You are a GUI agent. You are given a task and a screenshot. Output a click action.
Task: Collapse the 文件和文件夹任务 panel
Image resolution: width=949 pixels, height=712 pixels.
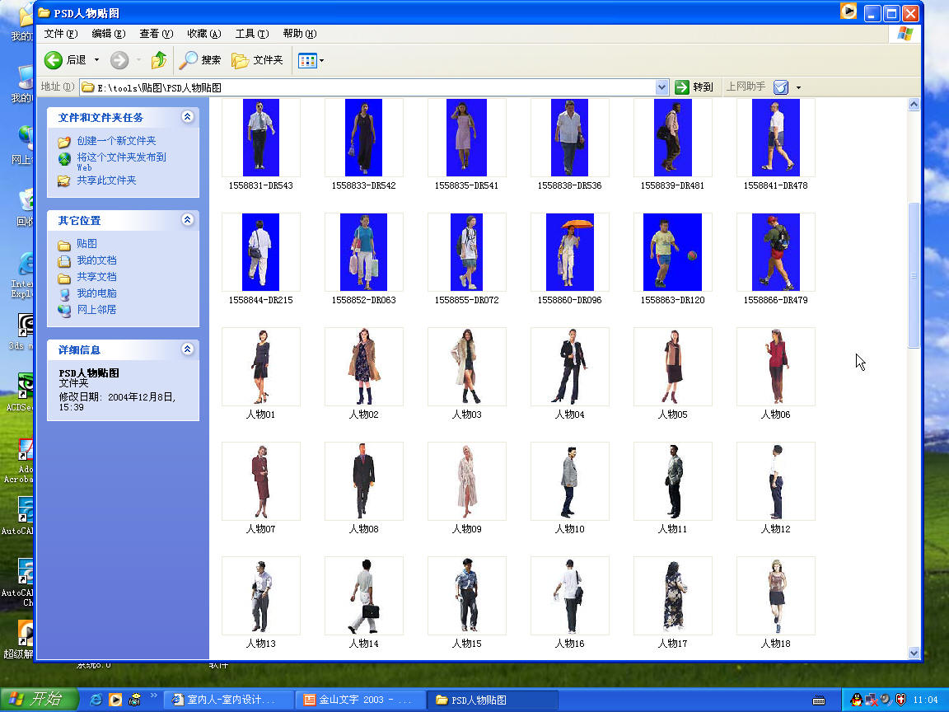pyautogui.click(x=188, y=117)
